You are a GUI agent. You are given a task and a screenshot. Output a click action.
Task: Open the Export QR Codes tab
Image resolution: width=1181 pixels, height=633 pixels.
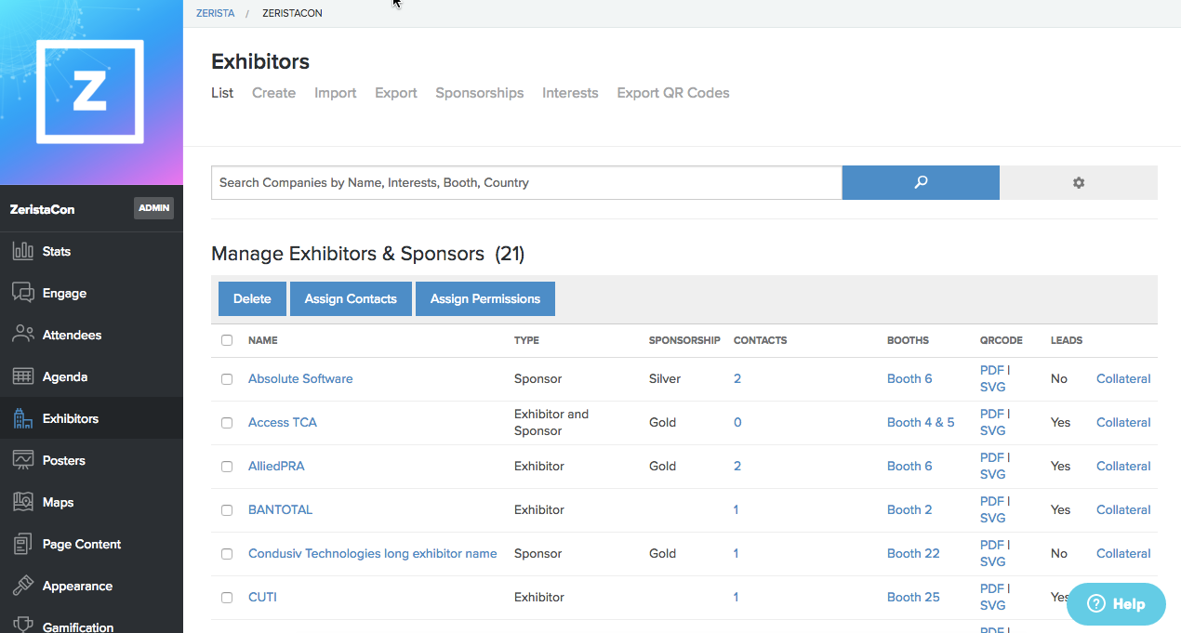tap(673, 93)
